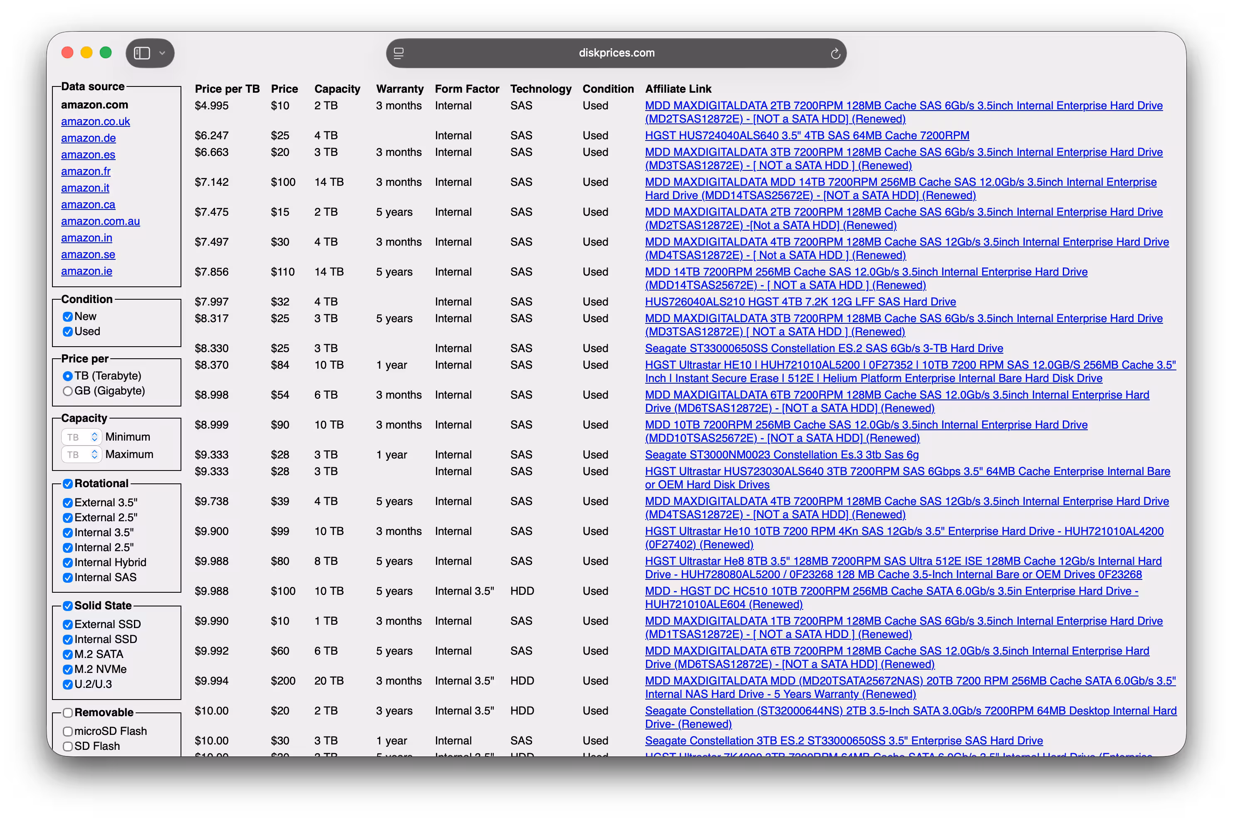This screenshot has height=818, width=1233.
Task: Toggle the Rotational group checkbox
Action: [67, 483]
